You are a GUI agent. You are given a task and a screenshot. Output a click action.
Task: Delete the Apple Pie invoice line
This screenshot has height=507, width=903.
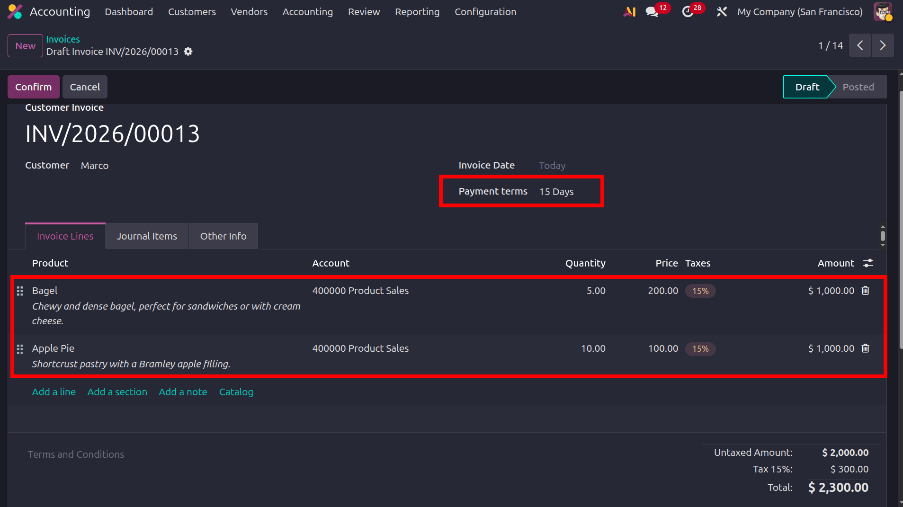(x=866, y=348)
